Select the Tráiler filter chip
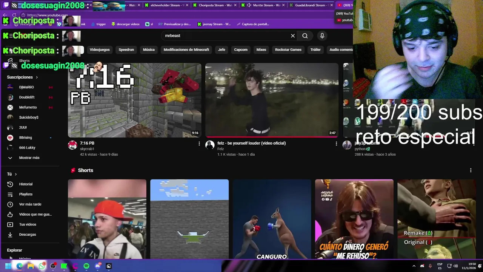This screenshot has height=272, width=483. click(x=315, y=49)
